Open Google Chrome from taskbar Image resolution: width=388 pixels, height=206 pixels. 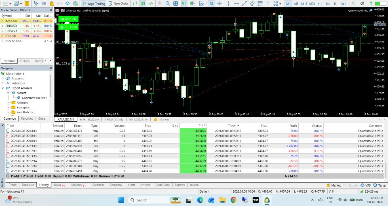pyautogui.click(x=233, y=200)
